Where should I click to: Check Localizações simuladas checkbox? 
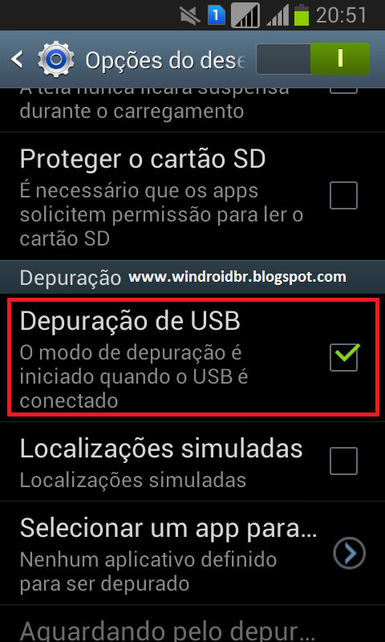click(343, 461)
